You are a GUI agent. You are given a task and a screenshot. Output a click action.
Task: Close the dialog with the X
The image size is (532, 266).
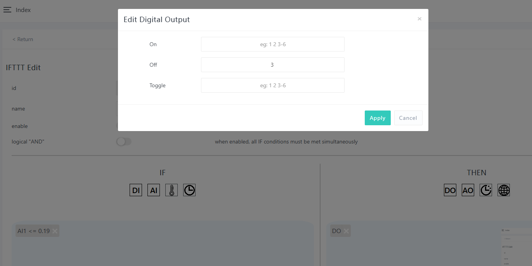pyautogui.click(x=419, y=19)
